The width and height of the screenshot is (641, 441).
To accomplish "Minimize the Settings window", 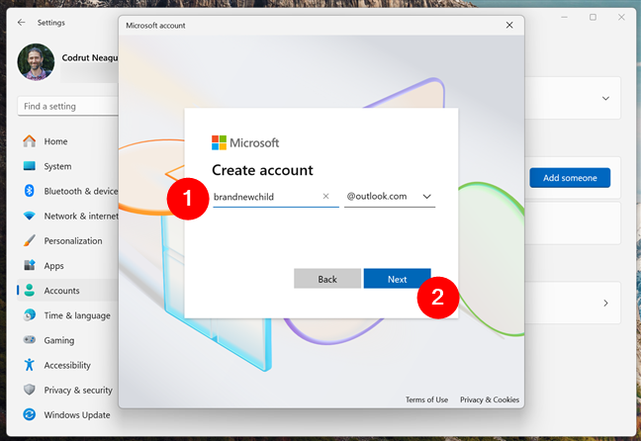I will (x=564, y=17).
